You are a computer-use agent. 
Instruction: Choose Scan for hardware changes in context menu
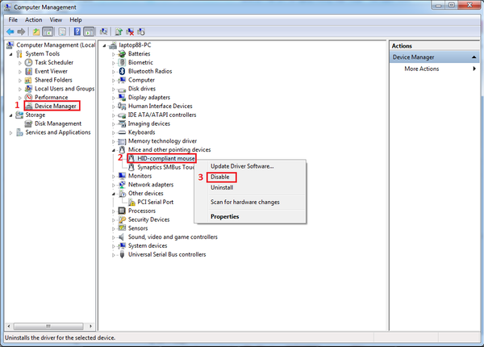[x=245, y=202]
